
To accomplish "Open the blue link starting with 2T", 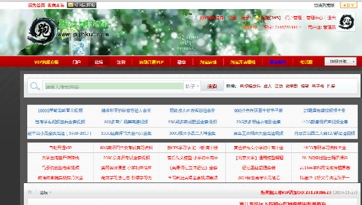I will tap(324, 110).
